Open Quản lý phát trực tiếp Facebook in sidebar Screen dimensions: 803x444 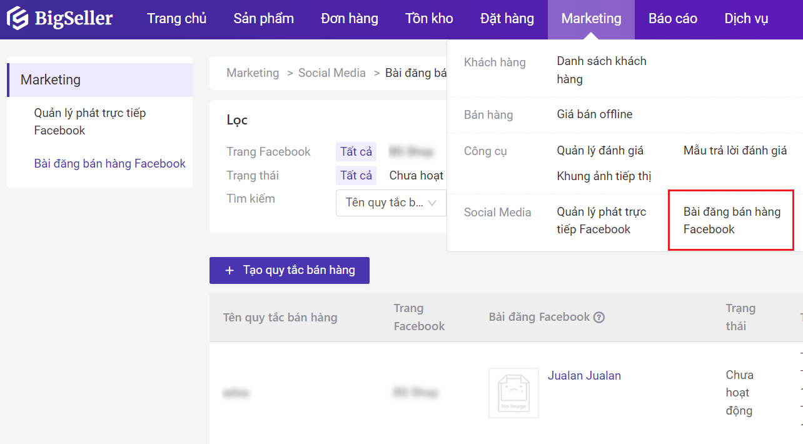[90, 122]
